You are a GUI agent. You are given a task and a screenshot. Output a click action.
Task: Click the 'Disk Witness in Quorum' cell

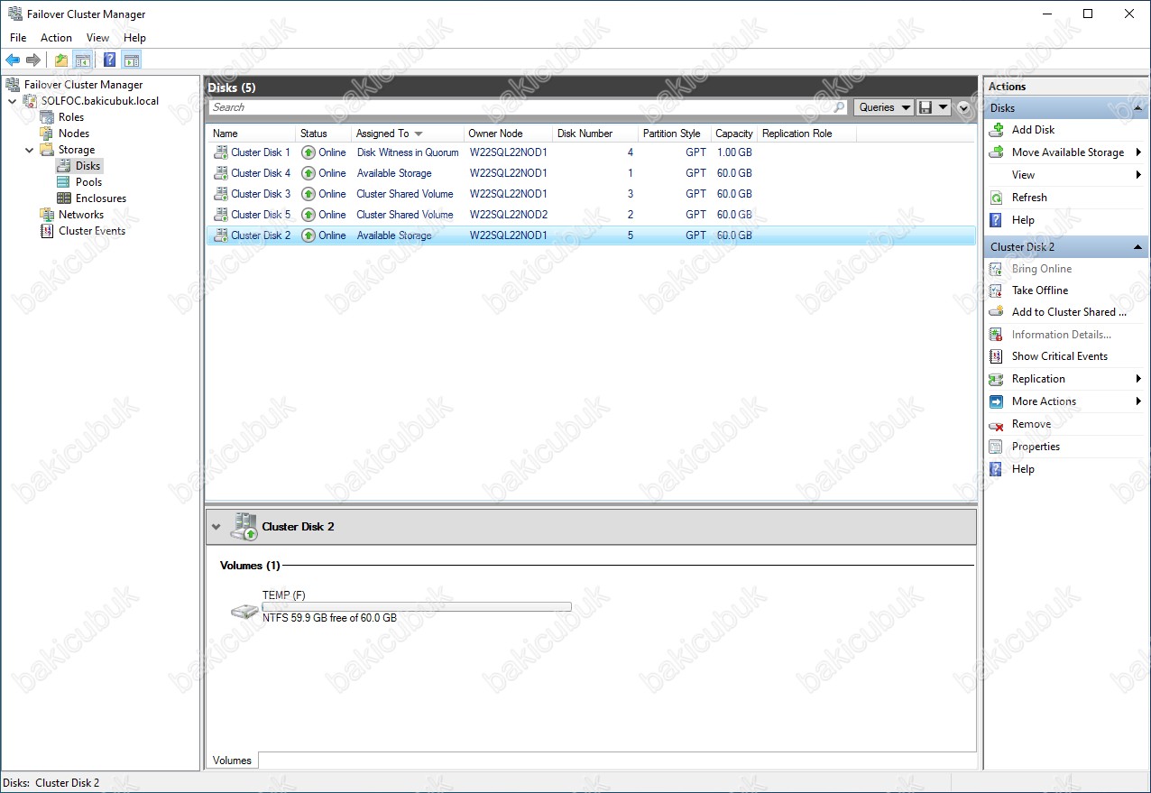point(408,152)
